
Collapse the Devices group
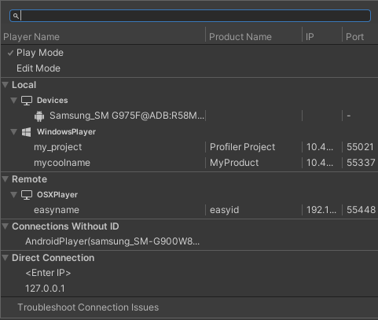(14, 101)
